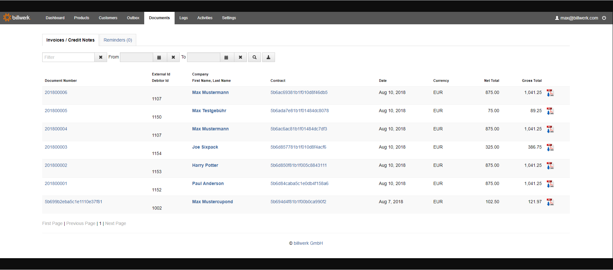Image resolution: width=613 pixels, height=270 pixels.
Task: Open the Settings menu item
Action: [x=229, y=18]
